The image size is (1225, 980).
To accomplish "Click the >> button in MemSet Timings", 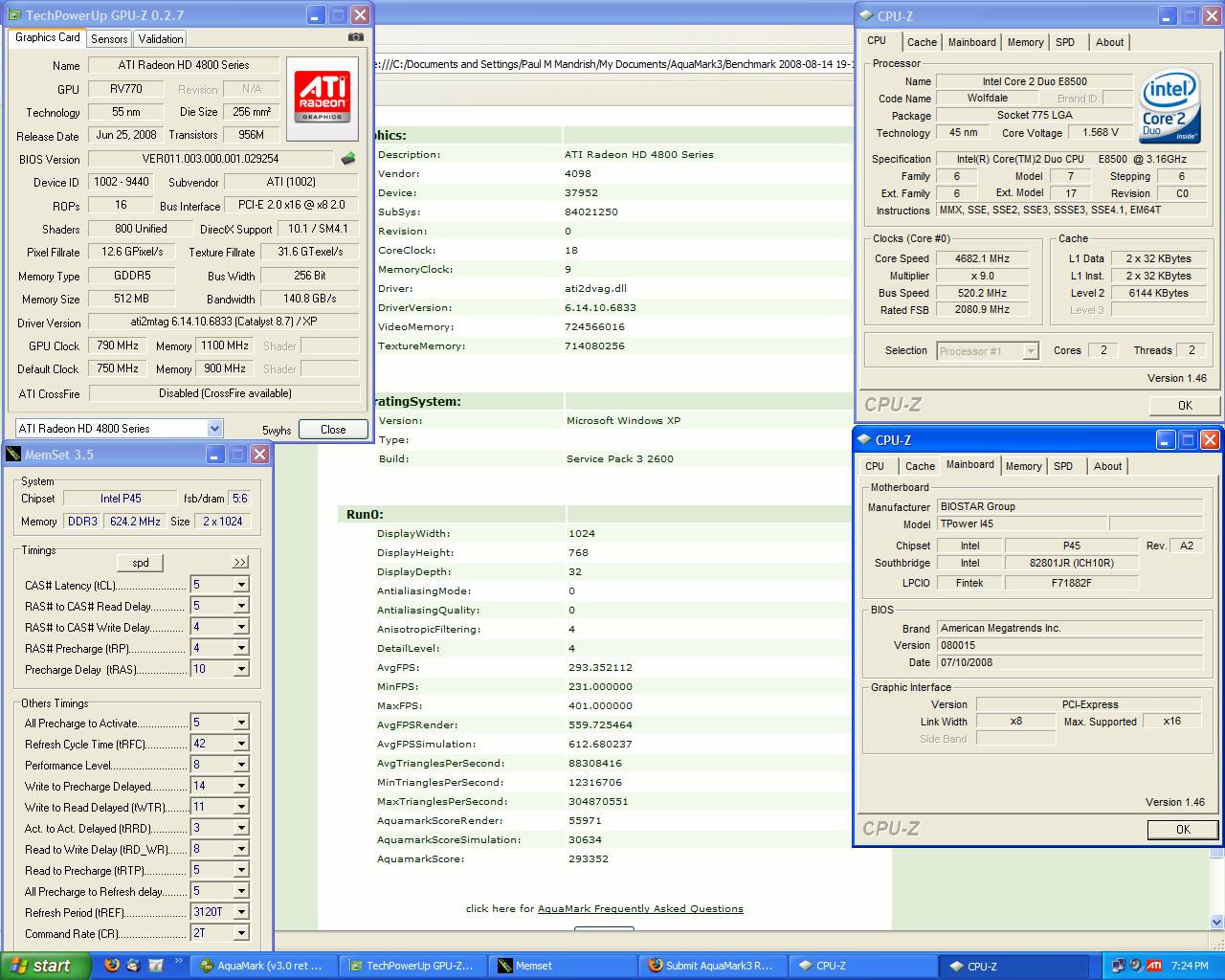I will click(240, 563).
